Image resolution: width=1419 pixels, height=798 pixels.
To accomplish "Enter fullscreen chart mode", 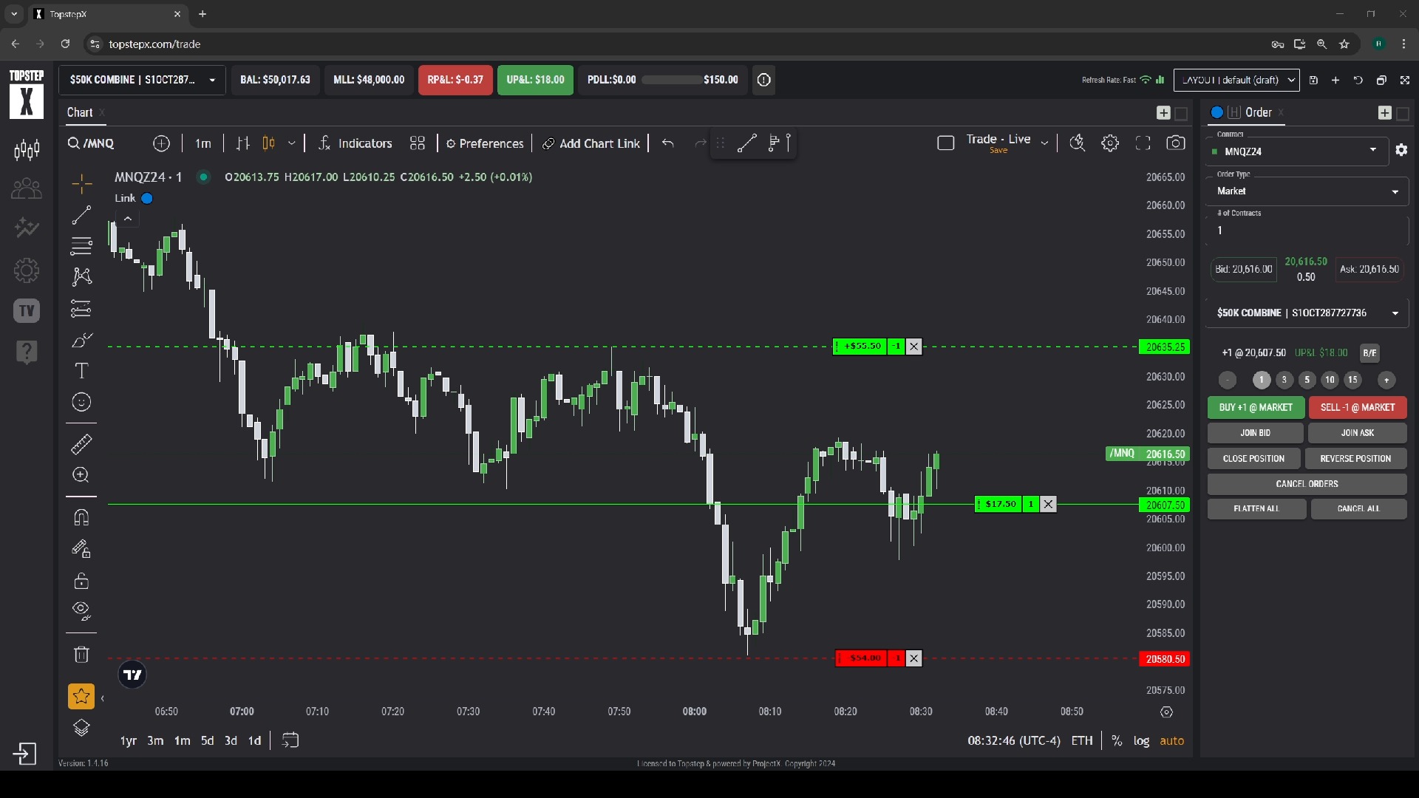I will point(1143,143).
